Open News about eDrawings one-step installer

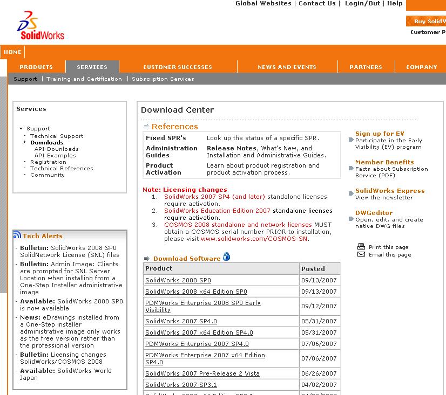point(70,331)
